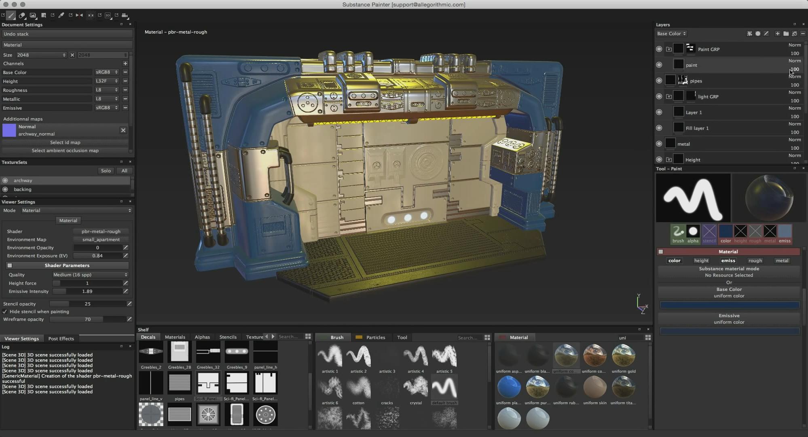Click the camera view mode icon
This screenshot has height=437, width=808.
pos(125,15)
